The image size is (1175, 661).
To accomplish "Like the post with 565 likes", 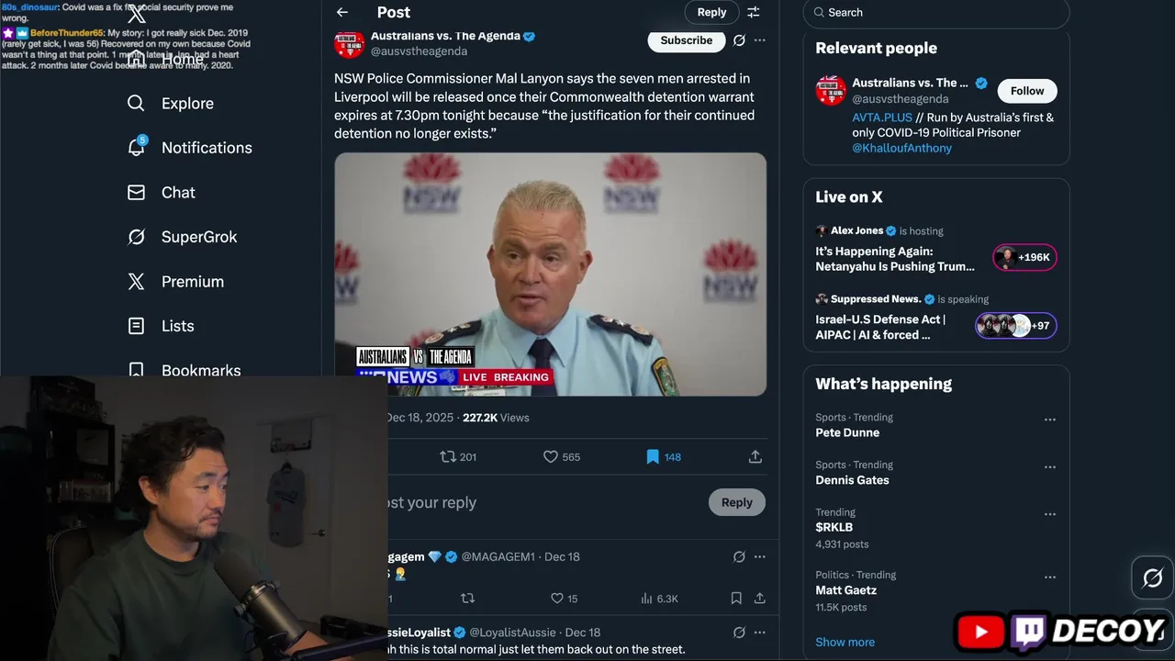I will (x=551, y=456).
